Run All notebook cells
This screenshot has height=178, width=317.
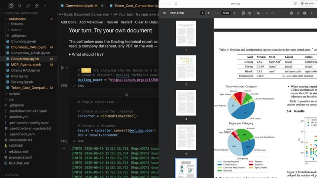112,22
